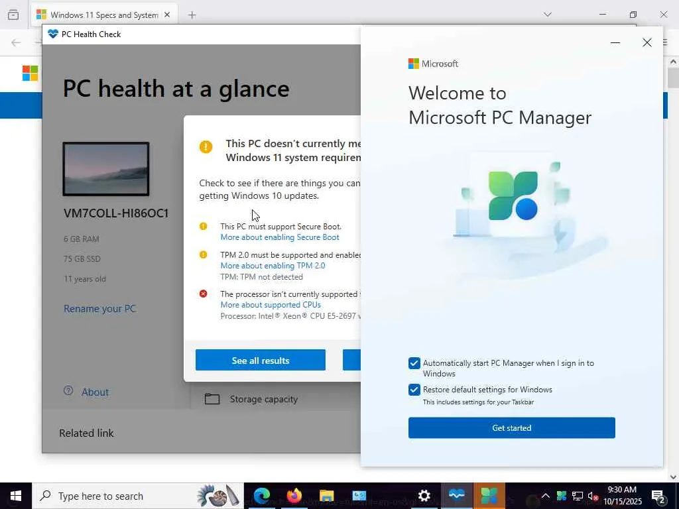The width and height of the screenshot is (679, 509).
Task: Click the TPM 2.0 warning icon
Action: pyautogui.click(x=203, y=254)
